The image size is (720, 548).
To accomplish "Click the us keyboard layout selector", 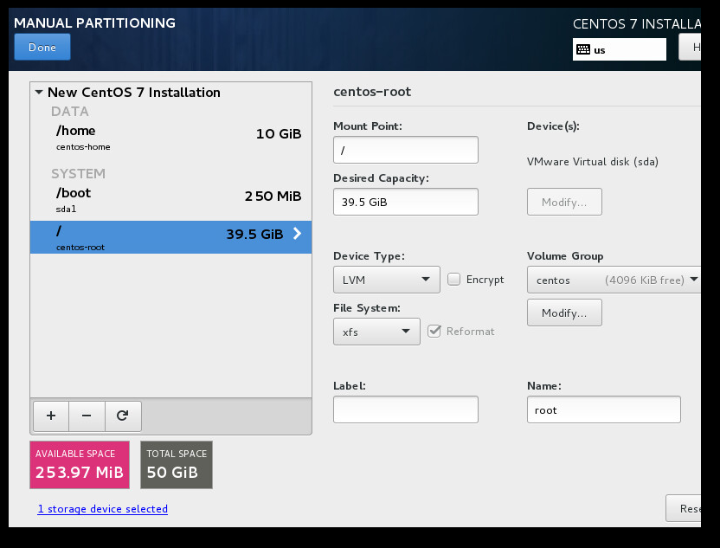I will pos(620,49).
